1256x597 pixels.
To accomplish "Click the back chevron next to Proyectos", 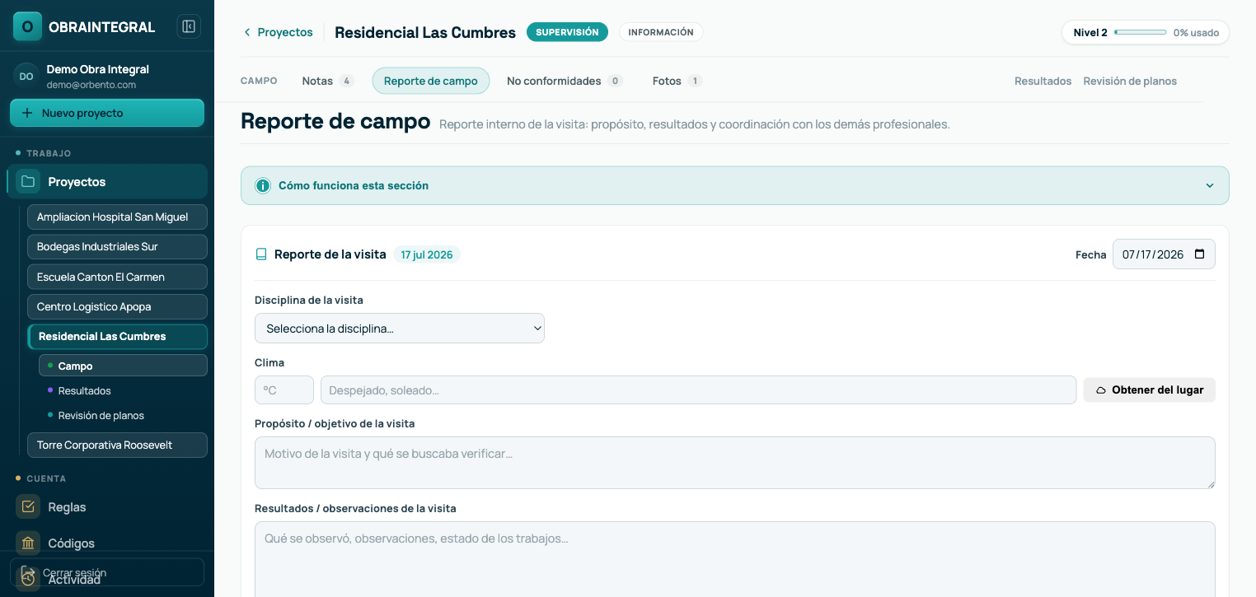I will [246, 32].
